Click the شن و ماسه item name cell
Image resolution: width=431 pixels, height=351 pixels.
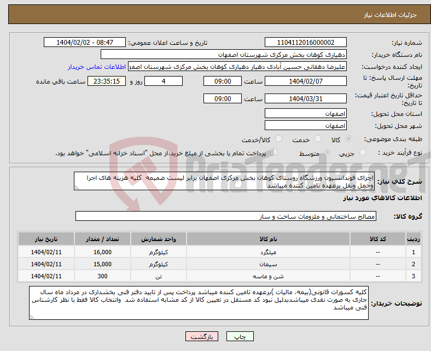tap(268, 276)
